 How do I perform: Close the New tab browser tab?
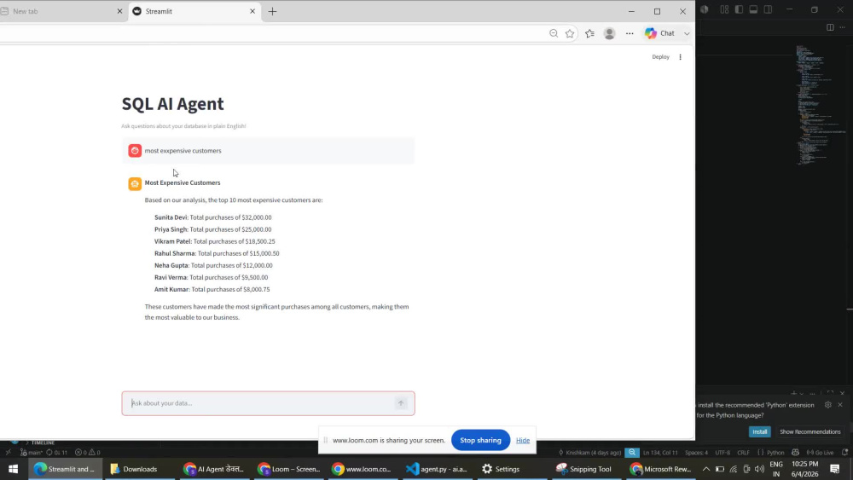pyautogui.click(x=119, y=11)
